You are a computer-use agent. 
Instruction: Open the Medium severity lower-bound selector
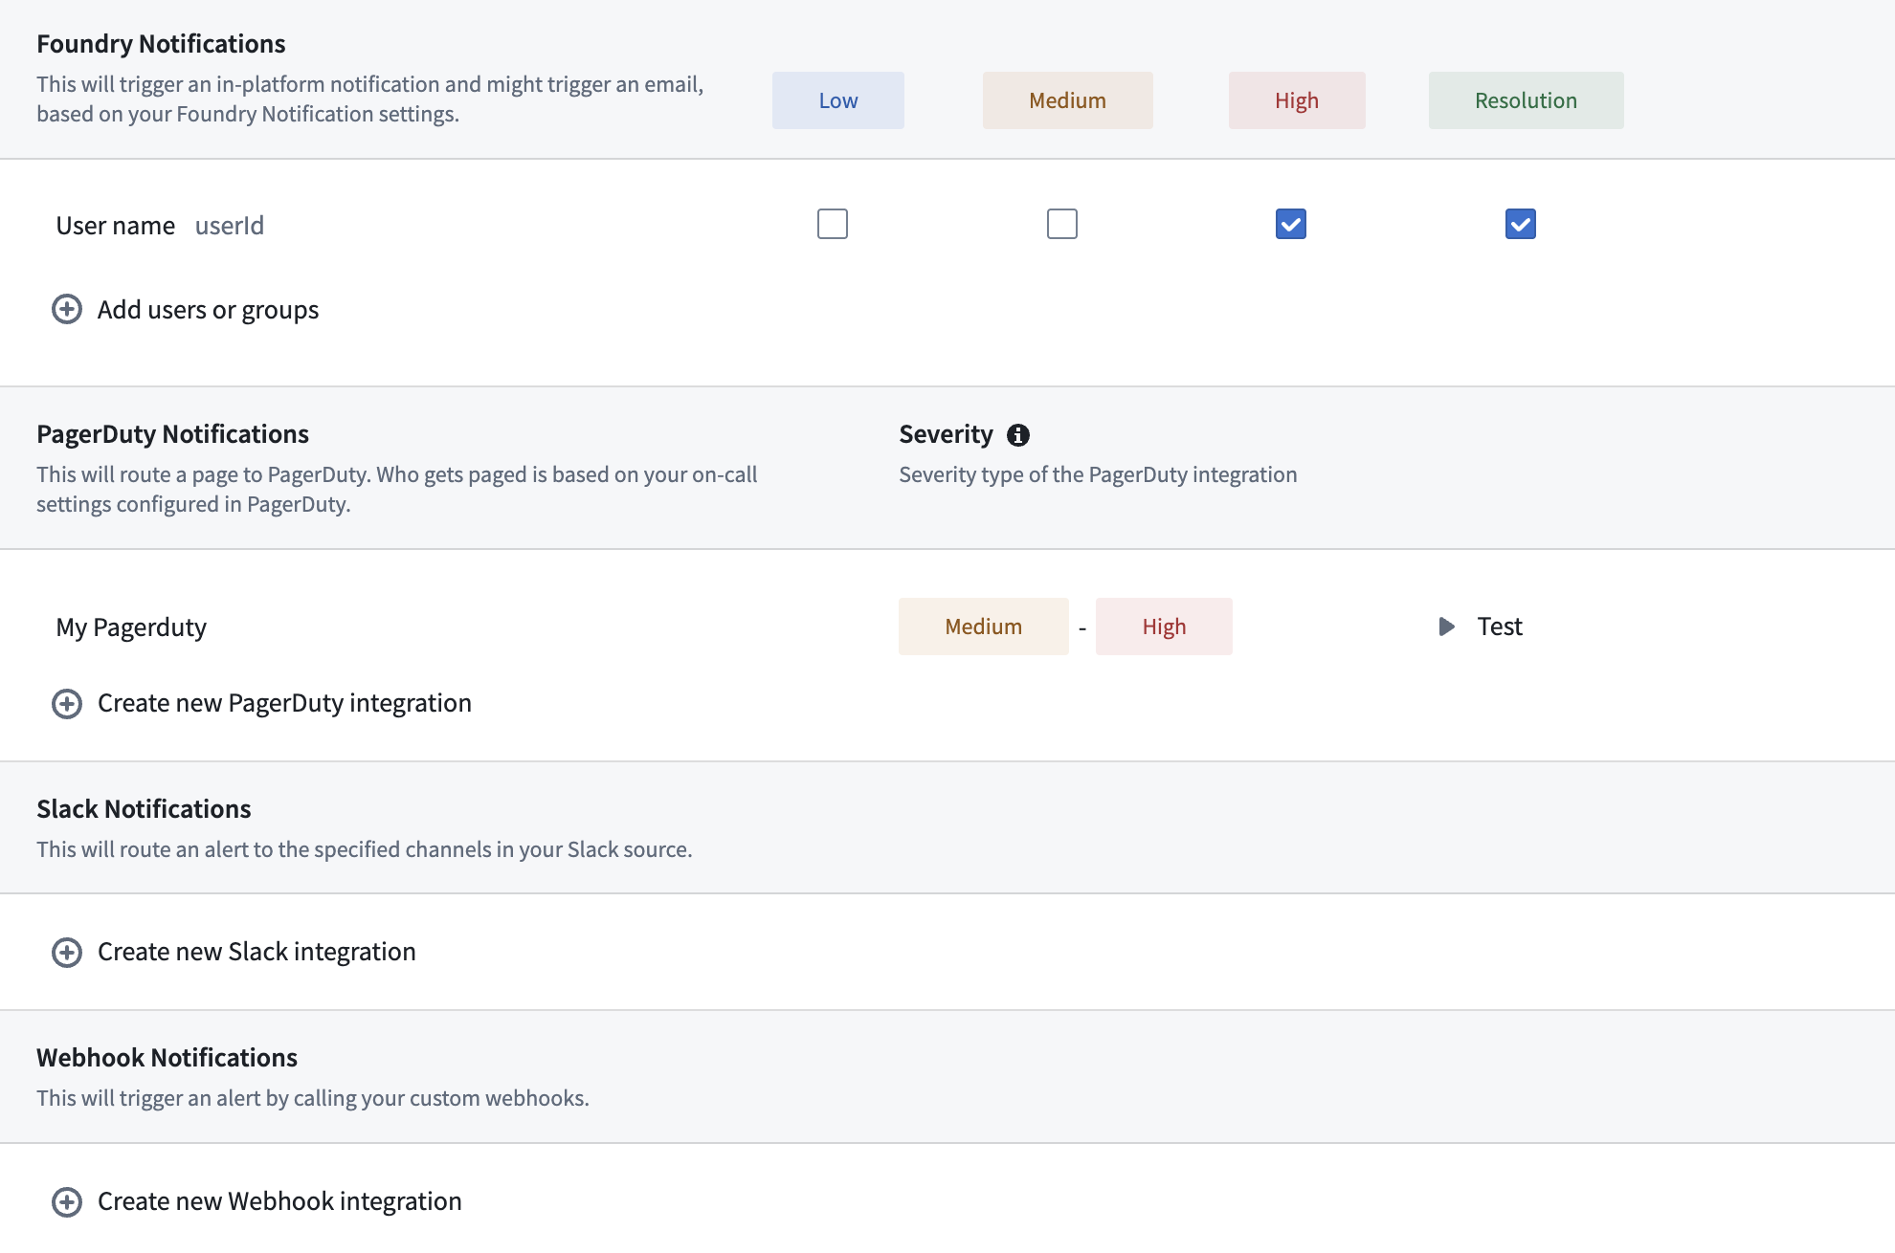click(x=983, y=626)
